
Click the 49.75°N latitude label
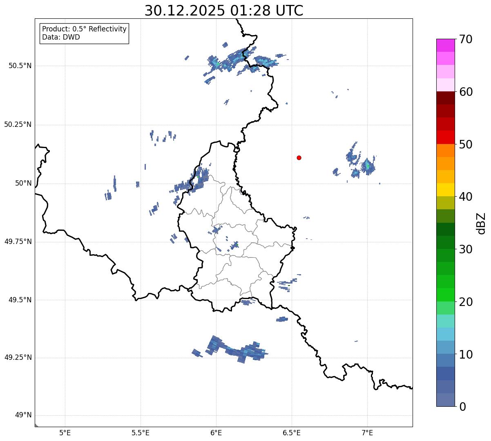click(x=18, y=242)
